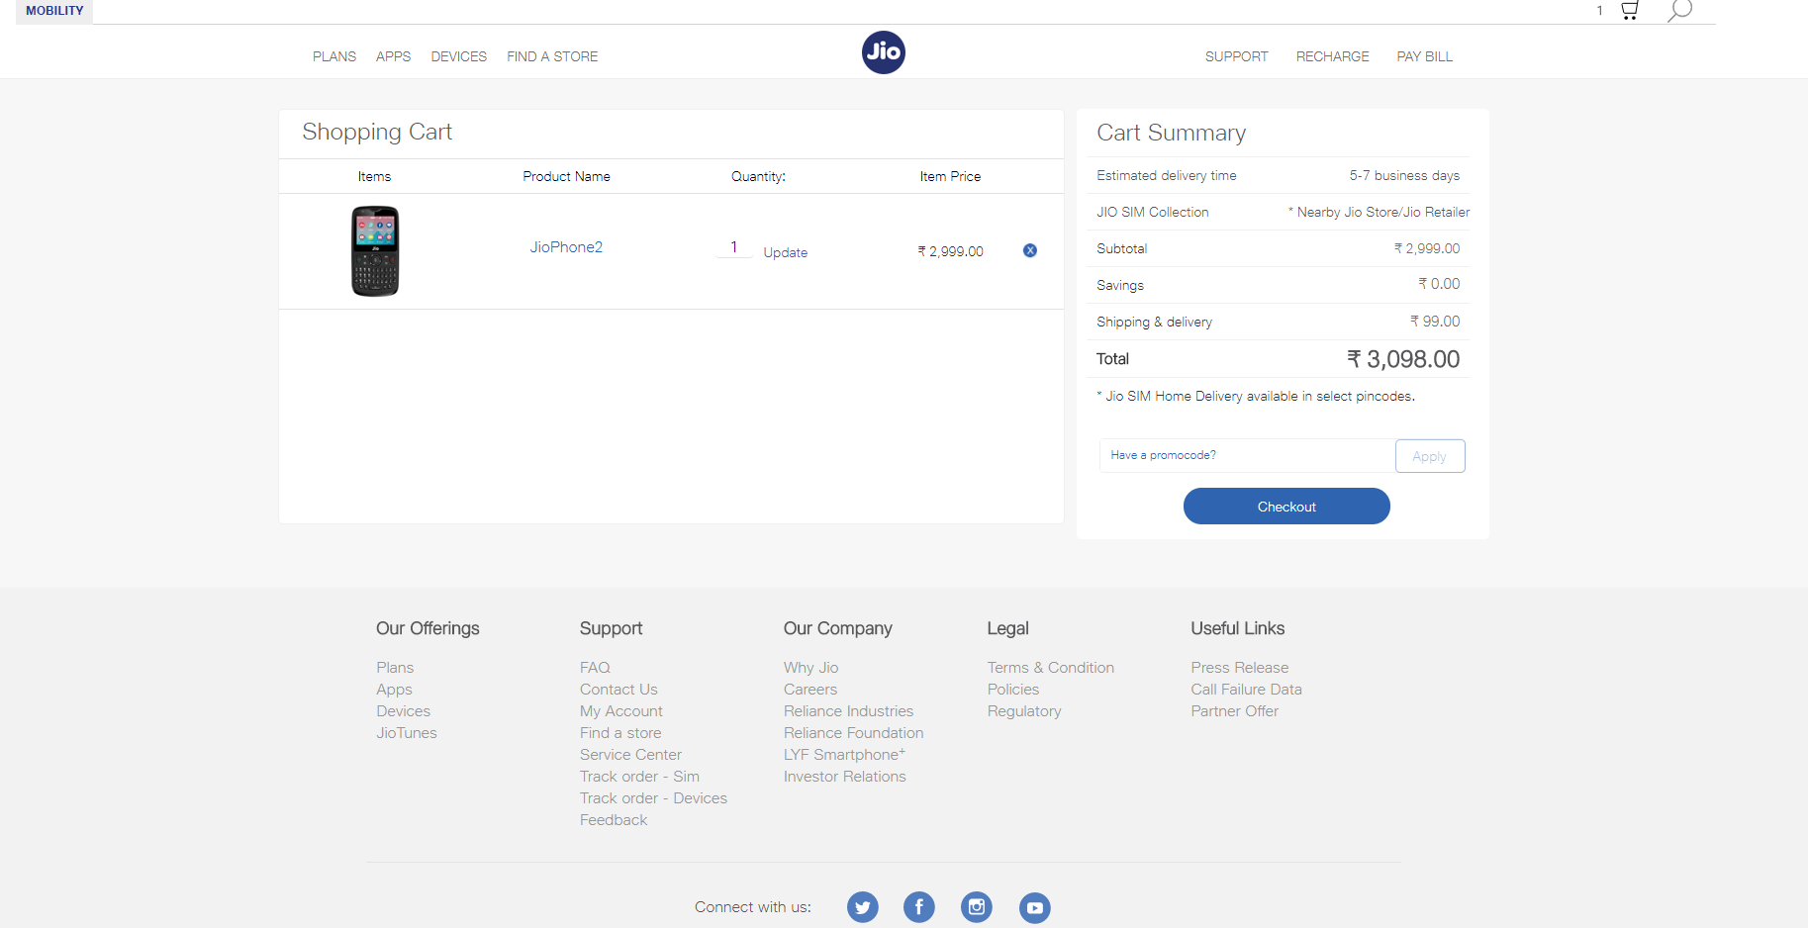Select the ₹ 3,098.00 total amount
This screenshot has height=928, width=1808.
click(x=1403, y=359)
